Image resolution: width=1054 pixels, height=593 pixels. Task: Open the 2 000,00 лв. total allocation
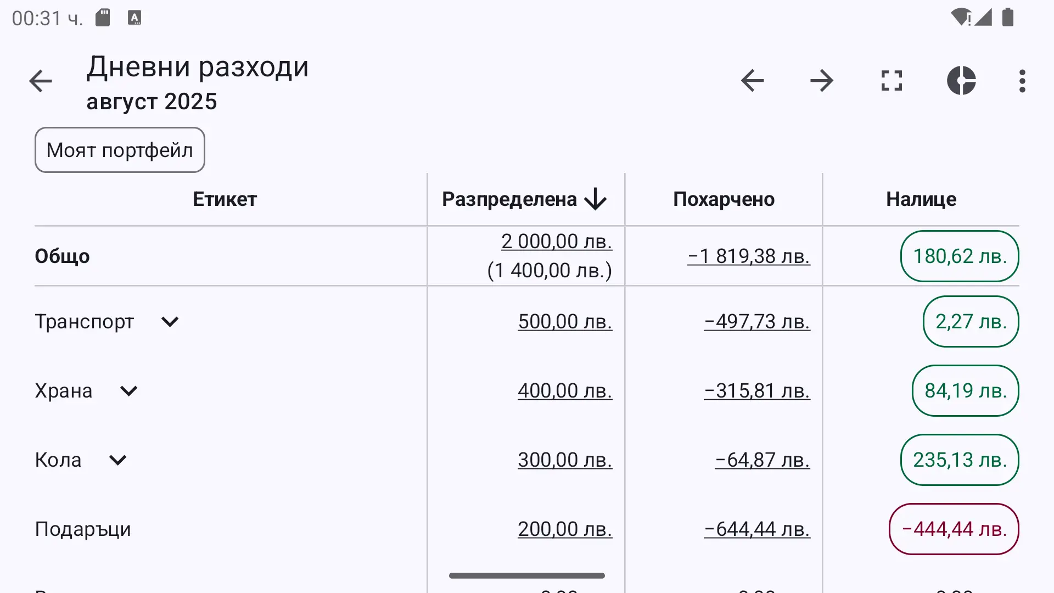pyautogui.click(x=557, y=242)
